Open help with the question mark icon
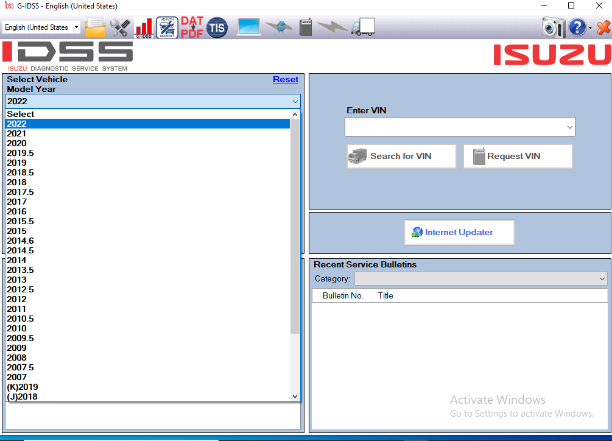 coord(577,27)
